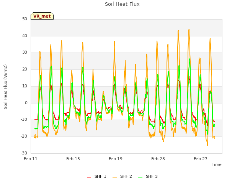Screen dimensions: 245x184
Task: Click the Feb 19 x-axis tick label
Action: coord(116,159)
